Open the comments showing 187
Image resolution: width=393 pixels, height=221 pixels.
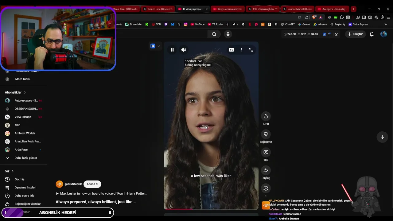266,152
